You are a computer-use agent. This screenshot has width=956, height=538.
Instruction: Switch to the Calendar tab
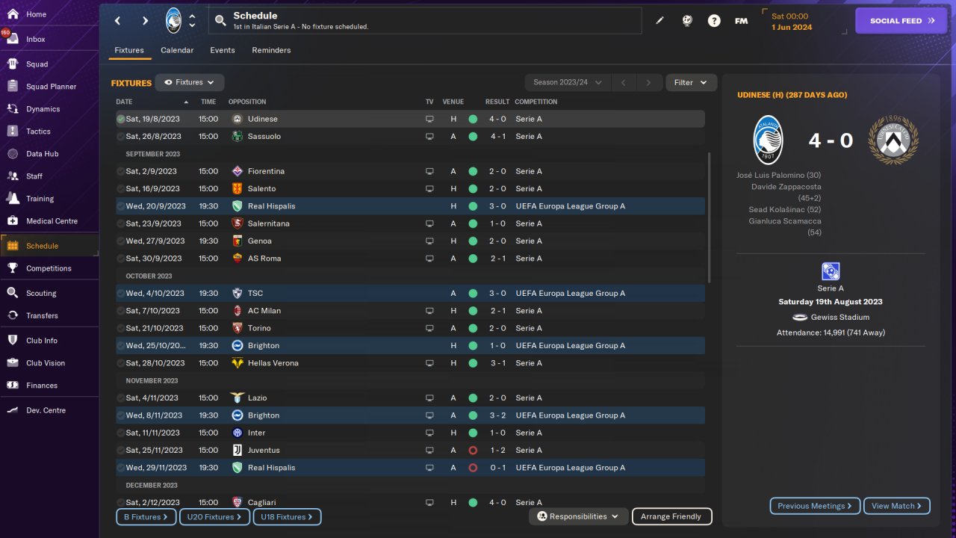[177, 50]
